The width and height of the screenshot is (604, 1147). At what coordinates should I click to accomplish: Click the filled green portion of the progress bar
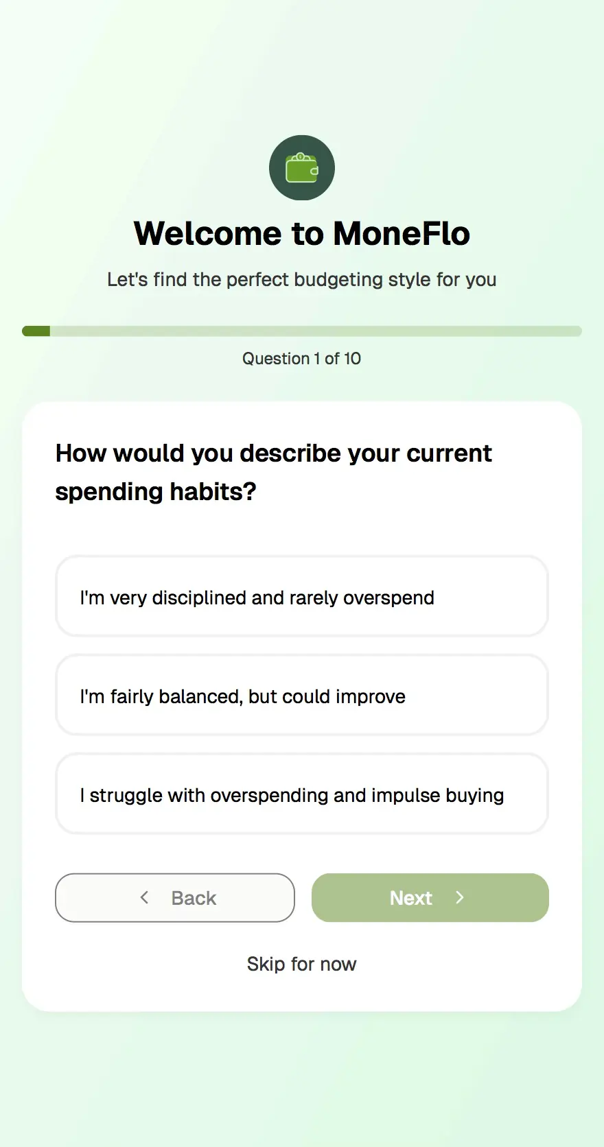36,331
